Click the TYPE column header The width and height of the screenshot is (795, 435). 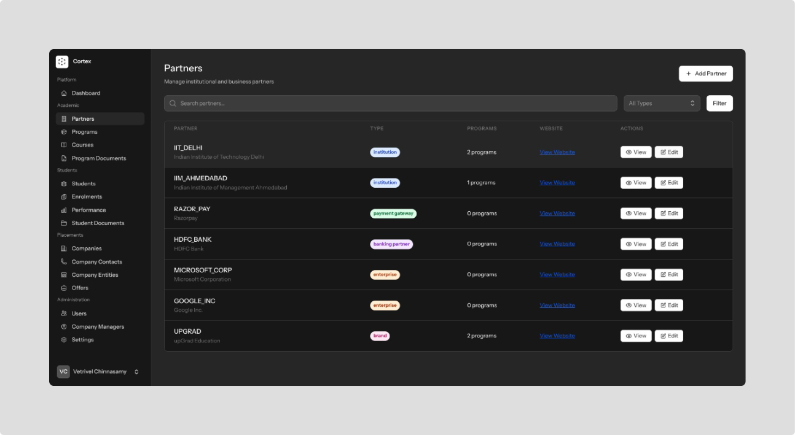click(x=377, y=129)
